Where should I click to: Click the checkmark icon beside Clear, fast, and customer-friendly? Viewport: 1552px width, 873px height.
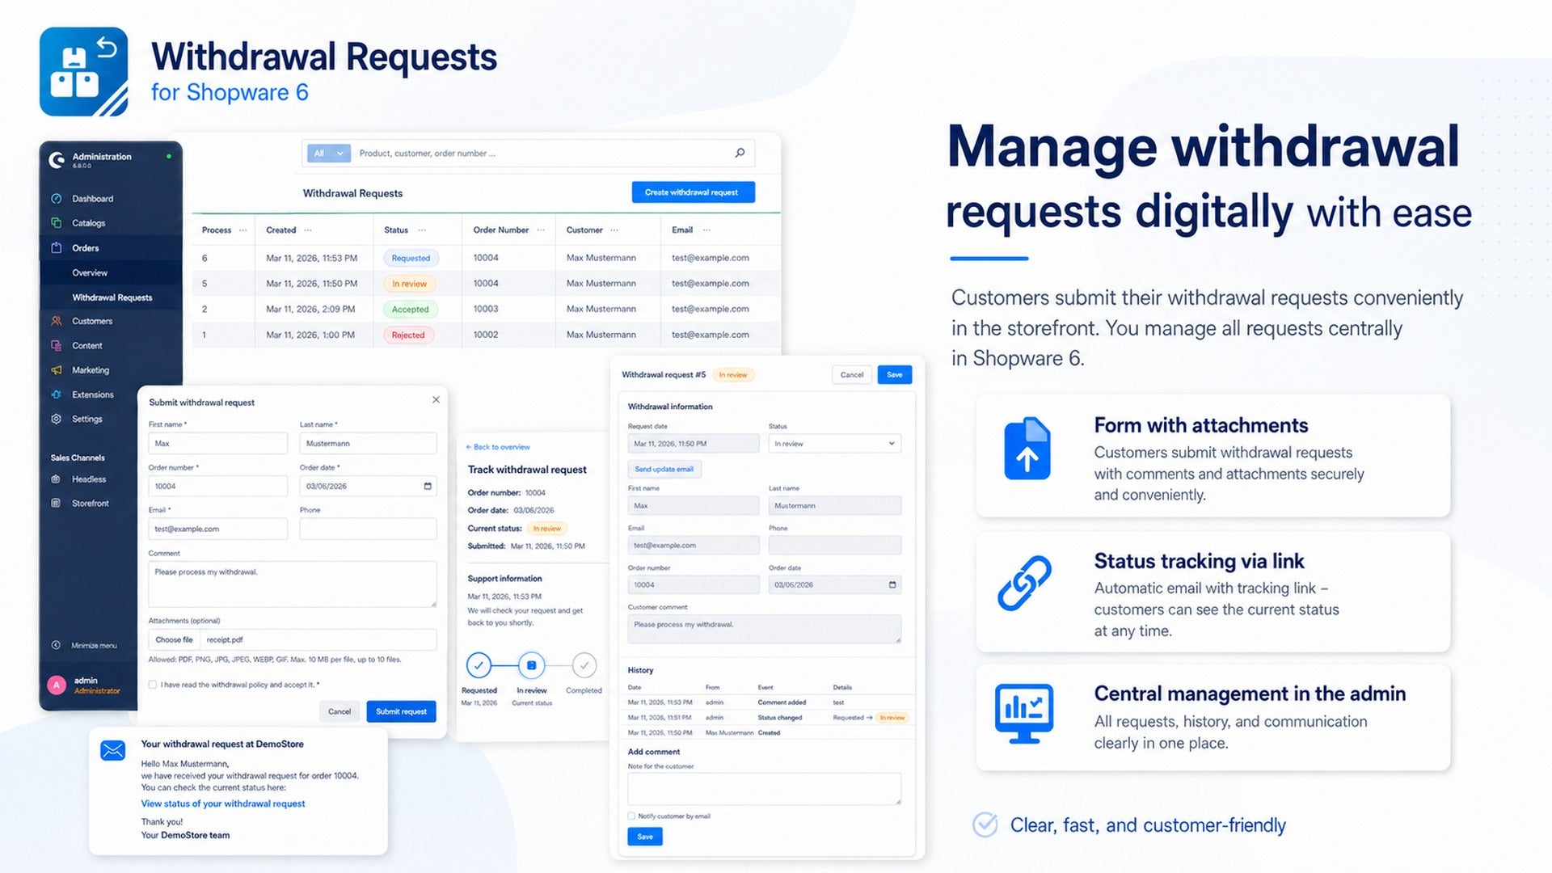pos(985,824)
